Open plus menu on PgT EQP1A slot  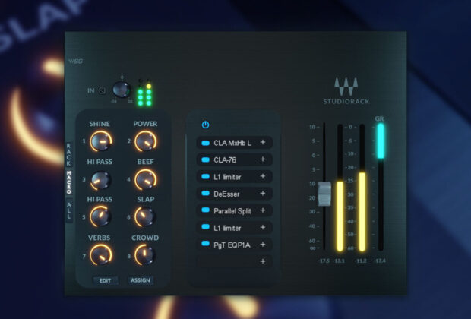[x=263, y=245]
